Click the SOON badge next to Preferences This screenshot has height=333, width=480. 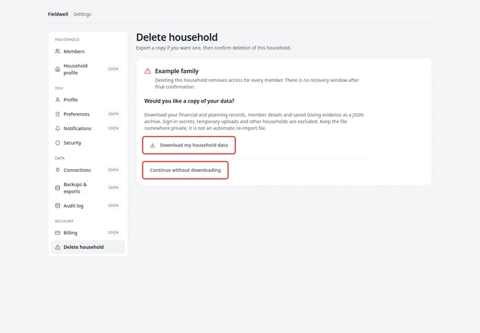point(113,114)
